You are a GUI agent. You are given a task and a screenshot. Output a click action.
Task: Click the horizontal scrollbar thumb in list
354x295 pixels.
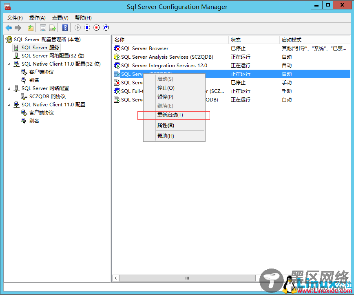coord(187,278)
